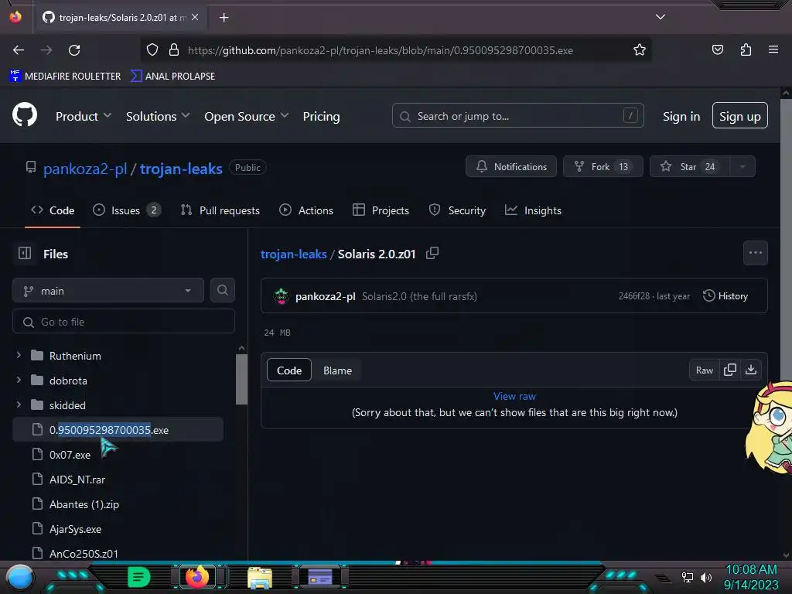Open Spotify-like green taskbar icon
The height and width of the screenshot is (594, 792).
tap(138, 577)
